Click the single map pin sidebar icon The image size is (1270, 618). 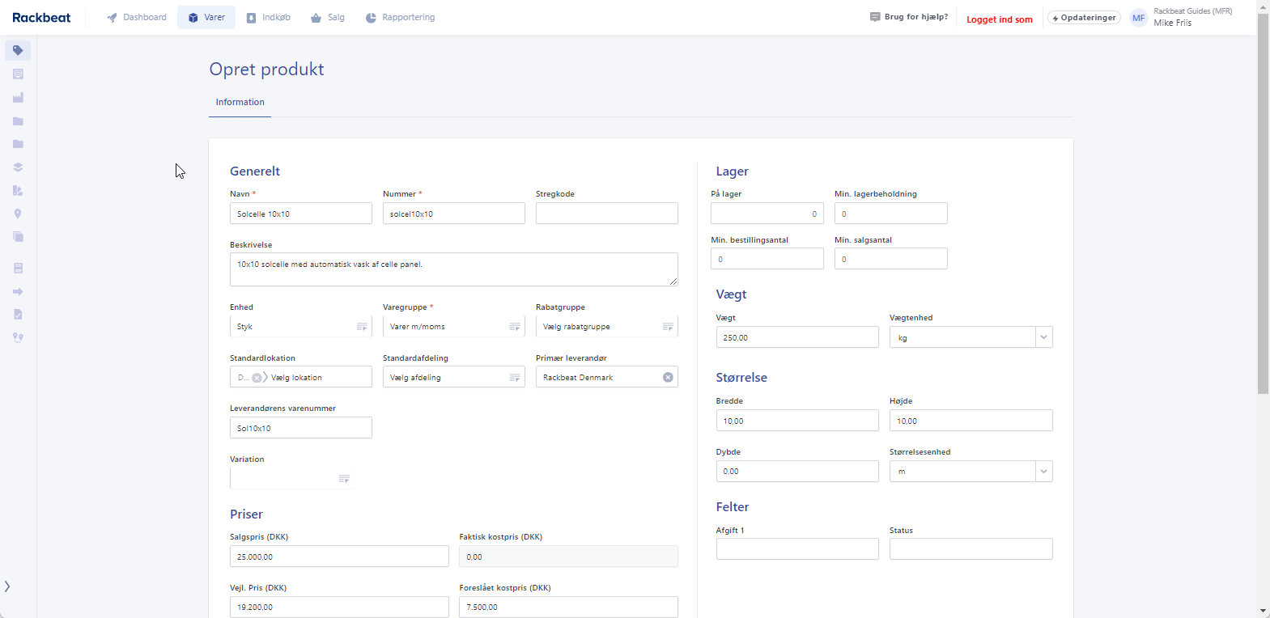coord(18,214)
